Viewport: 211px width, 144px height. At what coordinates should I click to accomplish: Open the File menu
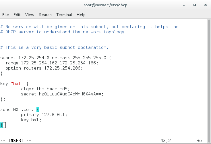[5, 15]
